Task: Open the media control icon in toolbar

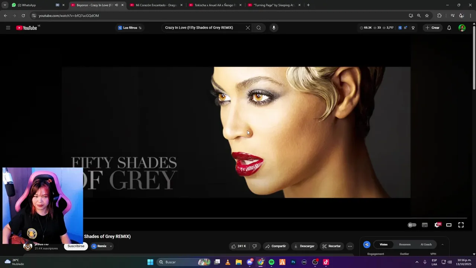Action: [x=453, y=16]
